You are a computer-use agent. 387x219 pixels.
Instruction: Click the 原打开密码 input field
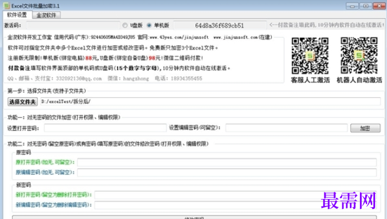[227, 162]
